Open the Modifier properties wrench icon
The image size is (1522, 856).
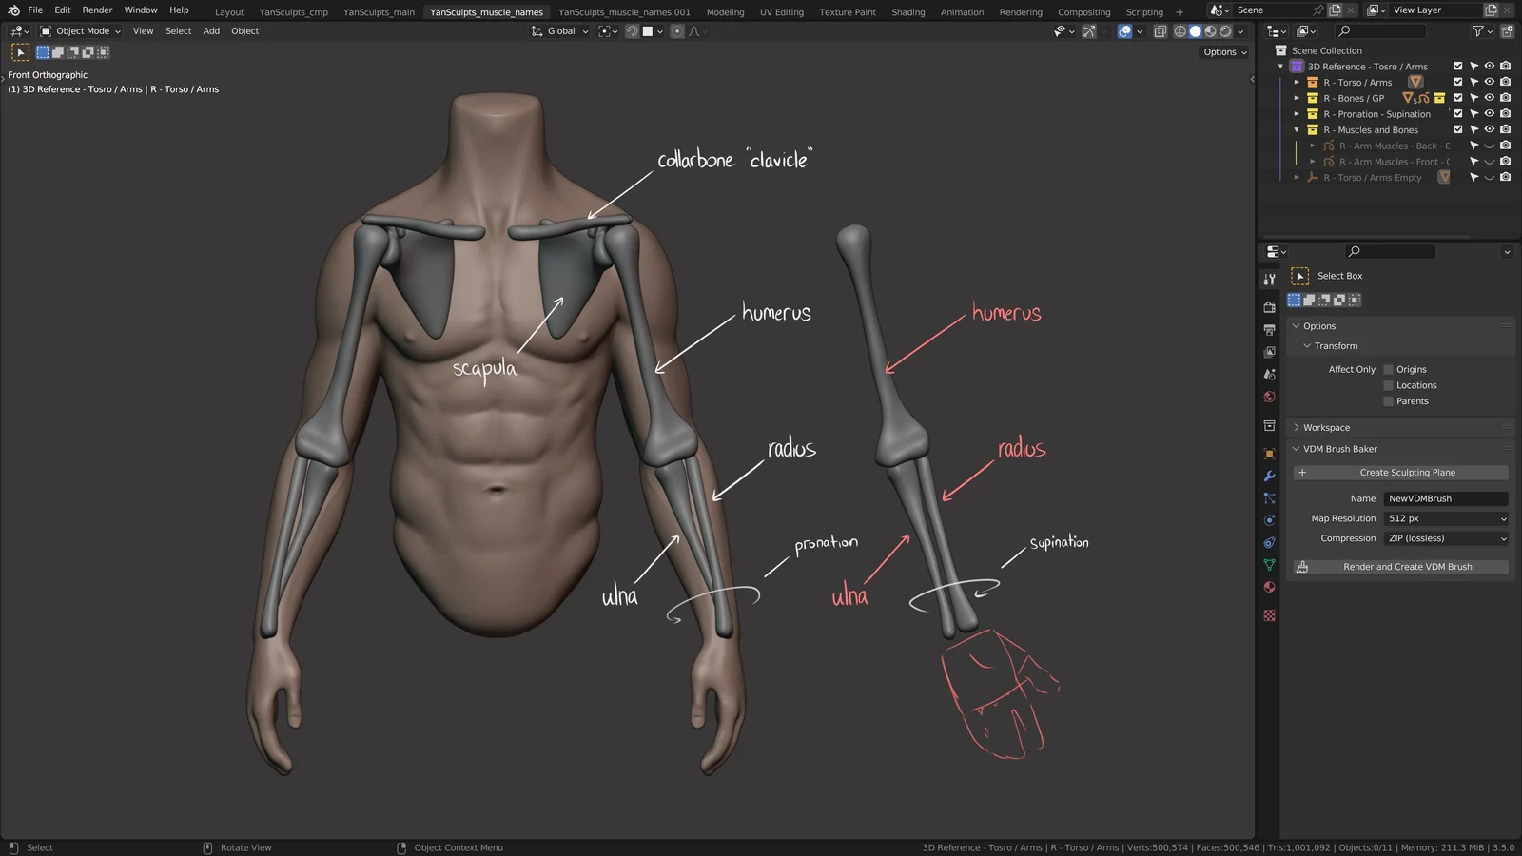pos(1269,476)
